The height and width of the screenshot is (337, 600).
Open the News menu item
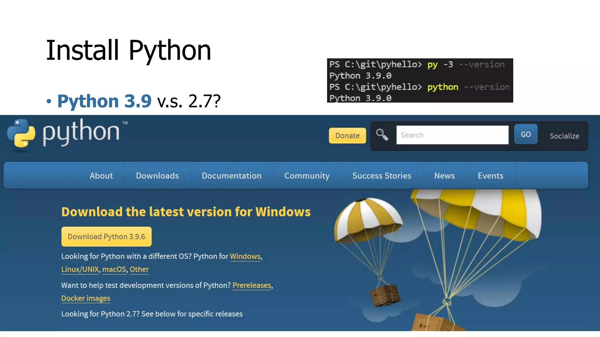(x=444, y=176)
